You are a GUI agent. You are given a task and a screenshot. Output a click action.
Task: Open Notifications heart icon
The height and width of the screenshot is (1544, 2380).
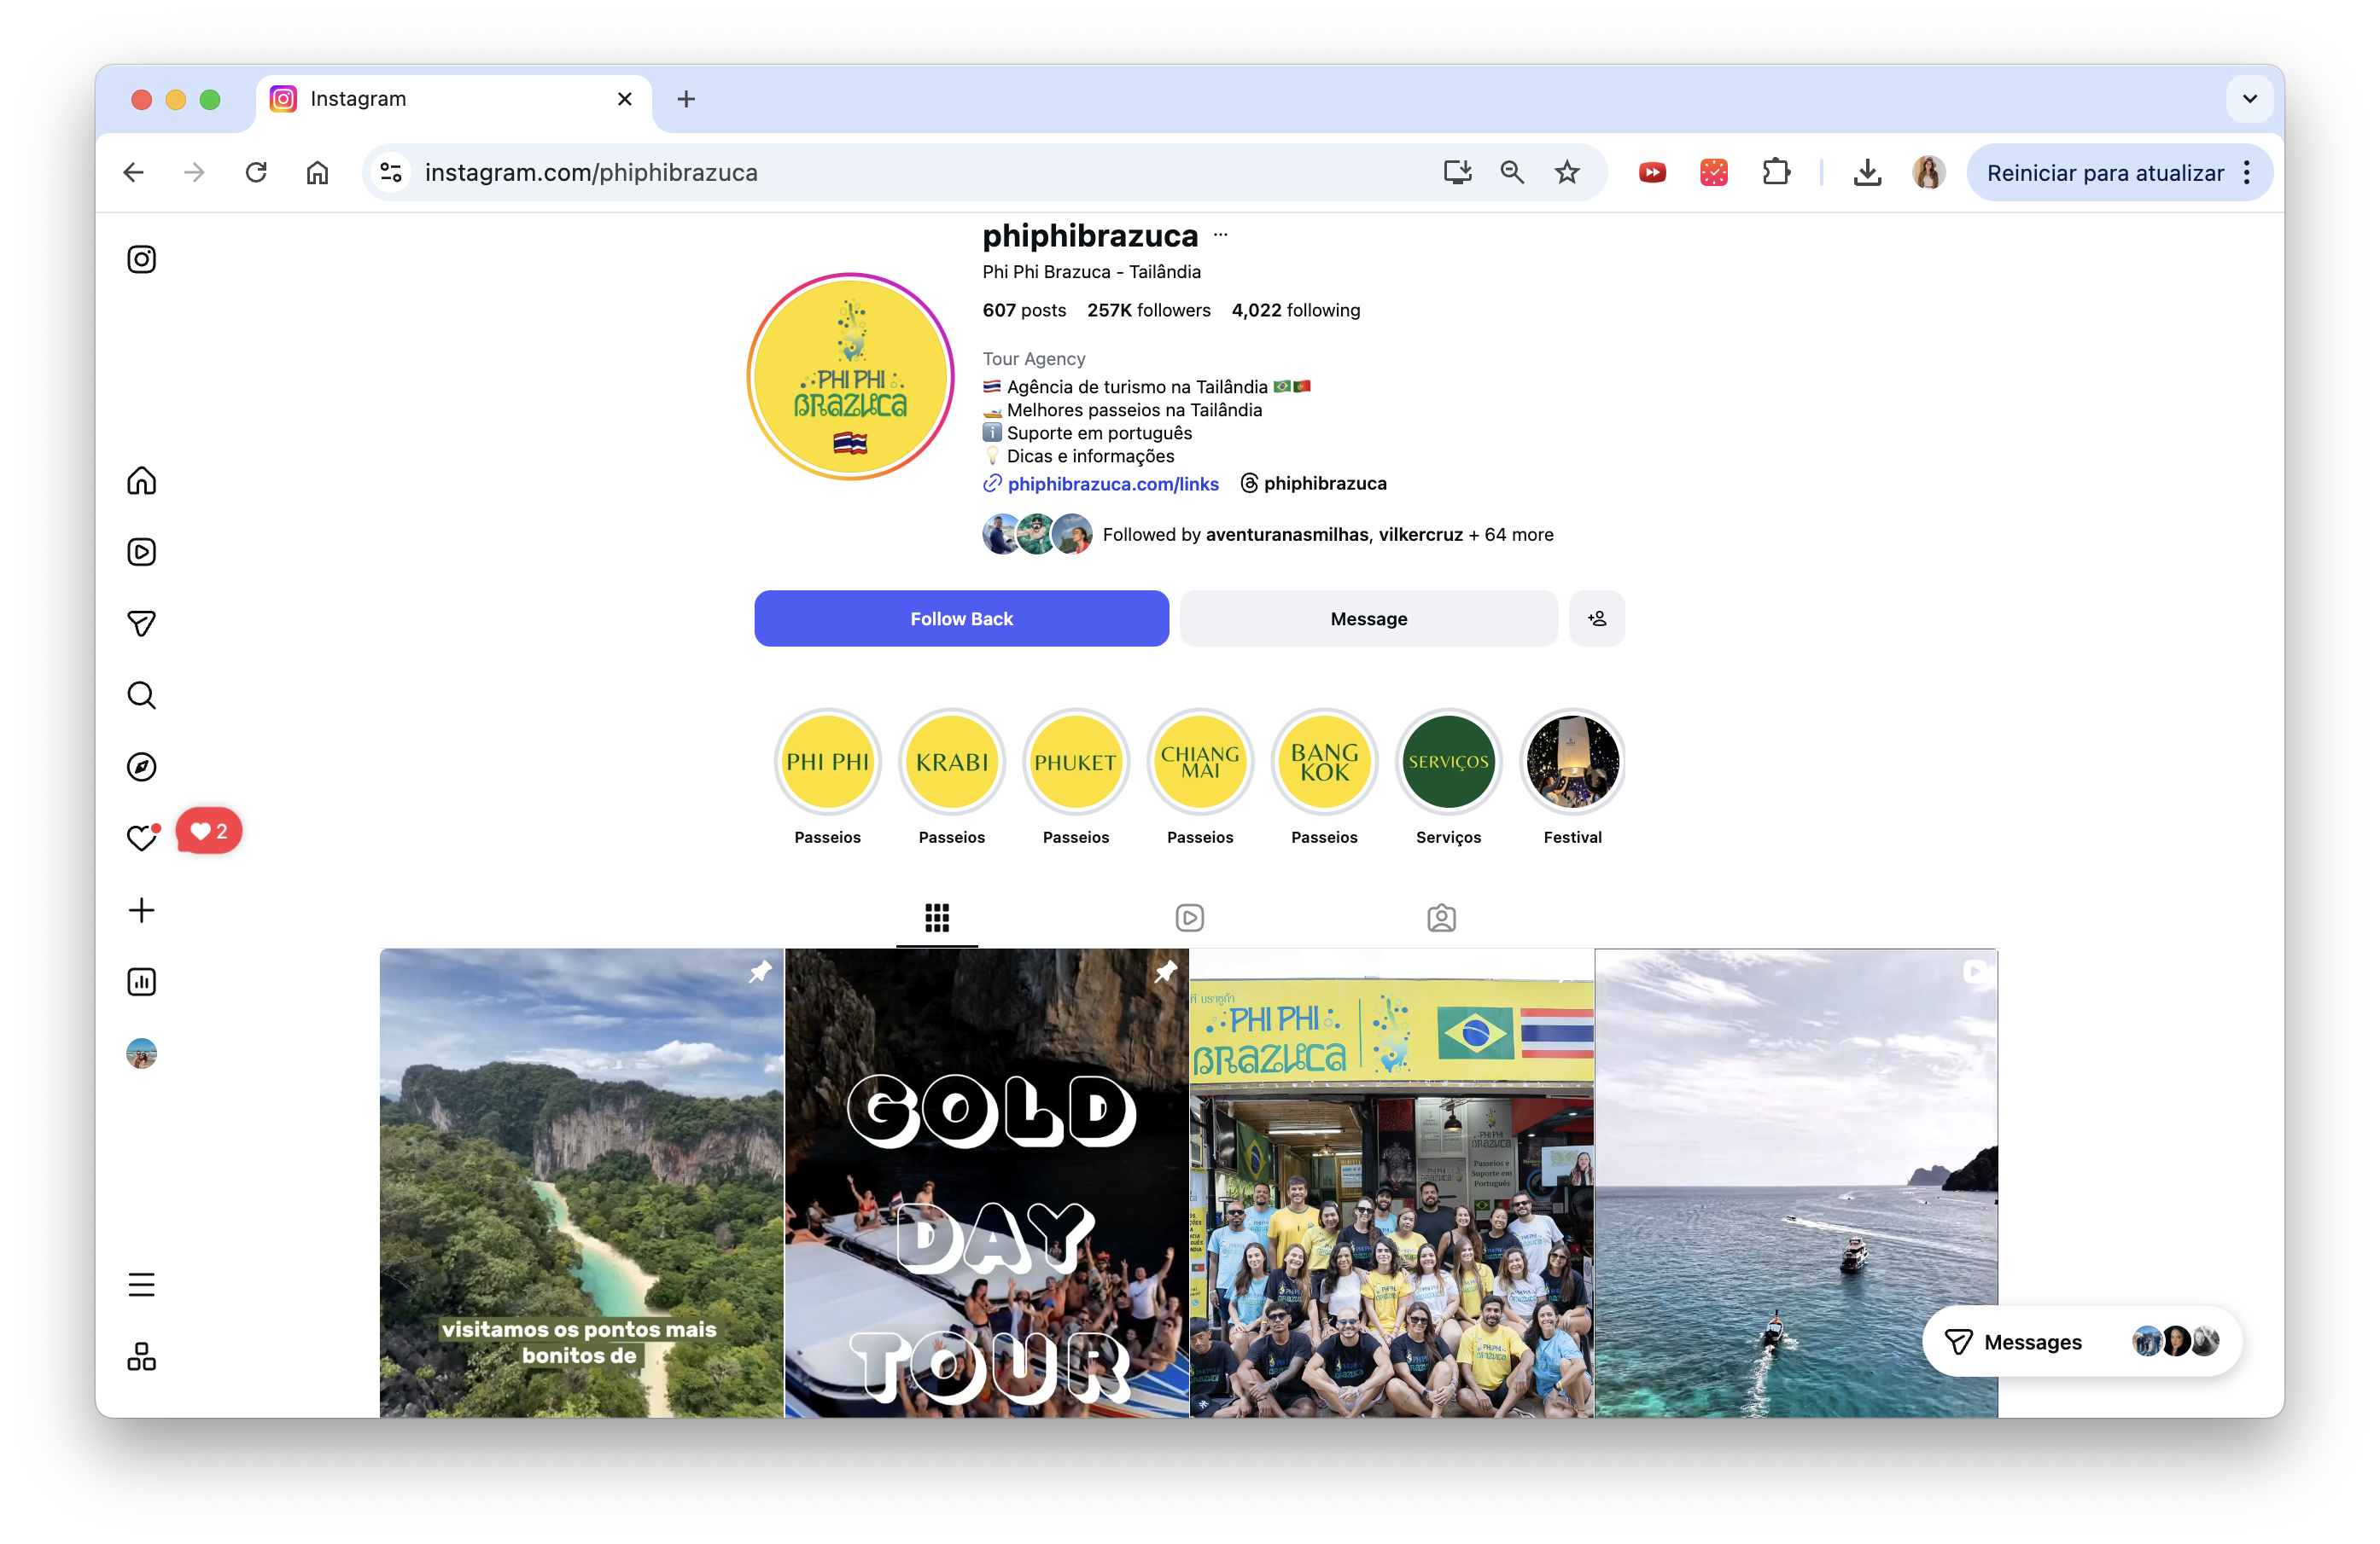click(x=141, y=838)
